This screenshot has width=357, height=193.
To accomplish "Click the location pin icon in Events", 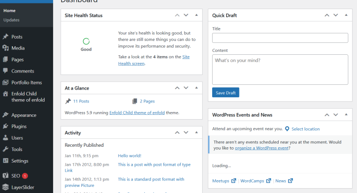I will pos(287,129).
